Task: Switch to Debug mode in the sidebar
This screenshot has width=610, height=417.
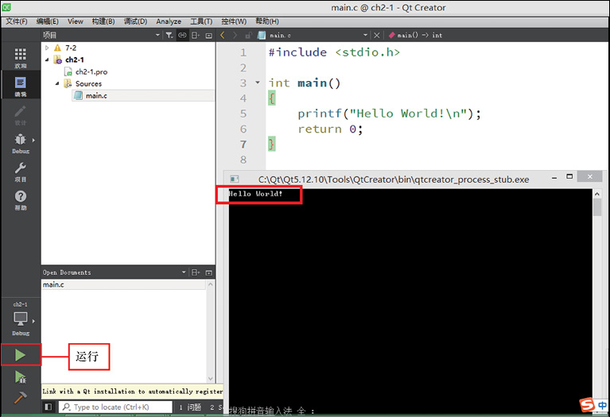Action: [x=21, y=143]
